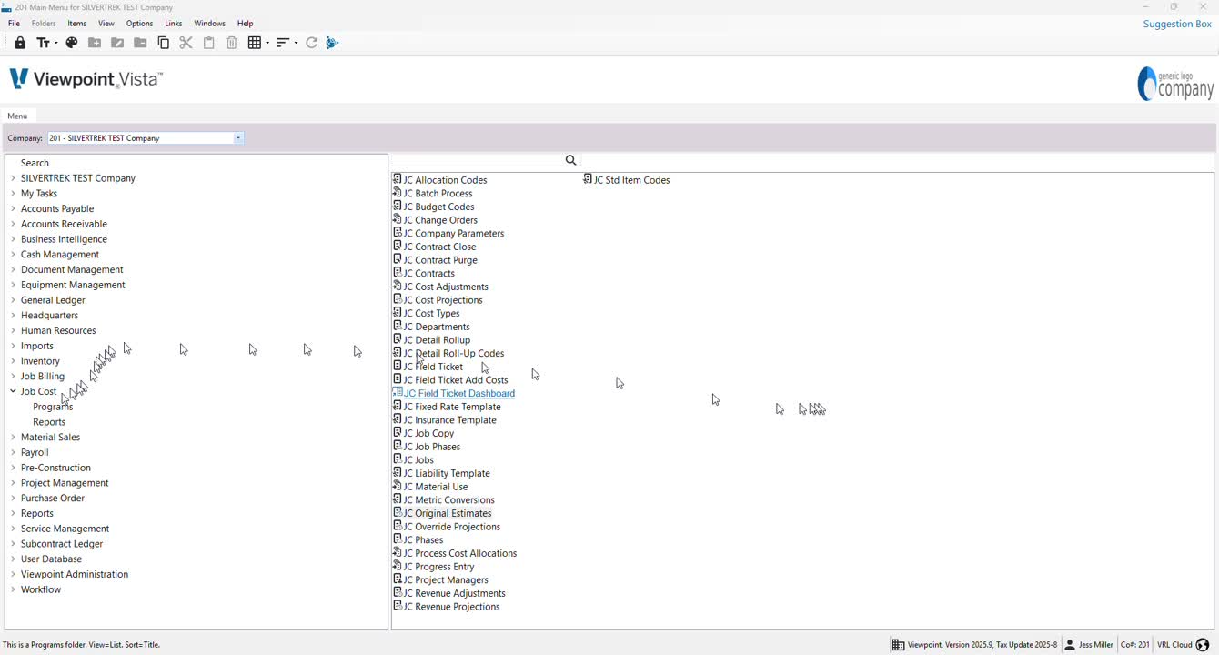Open the grid view dropdown arrow
This screenshot has height=655, width=1219.
267,43
